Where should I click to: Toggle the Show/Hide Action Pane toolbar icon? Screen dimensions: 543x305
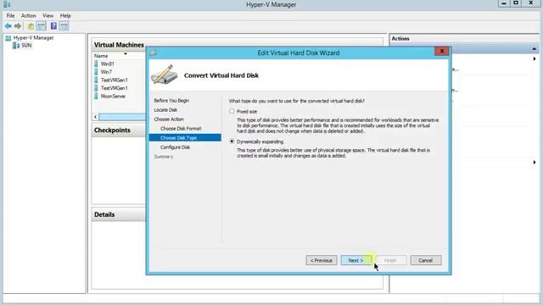pyautogui.click(x=64, y=26)
